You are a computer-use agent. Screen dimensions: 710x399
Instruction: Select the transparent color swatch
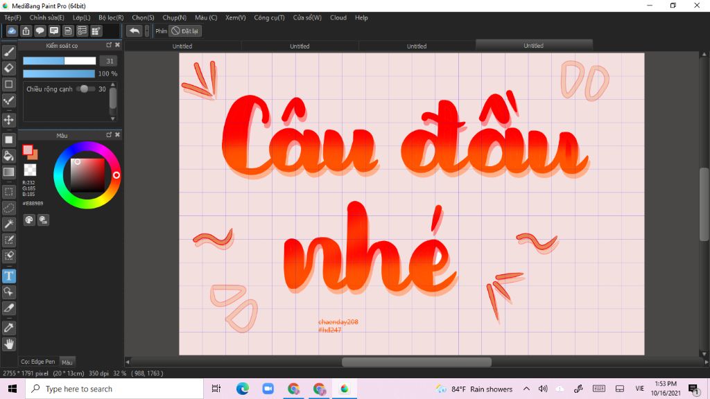[30, 170]
